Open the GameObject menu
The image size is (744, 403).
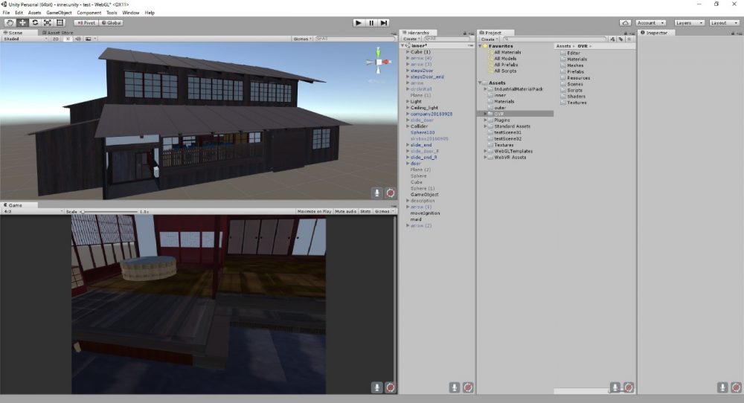[59, 13]
